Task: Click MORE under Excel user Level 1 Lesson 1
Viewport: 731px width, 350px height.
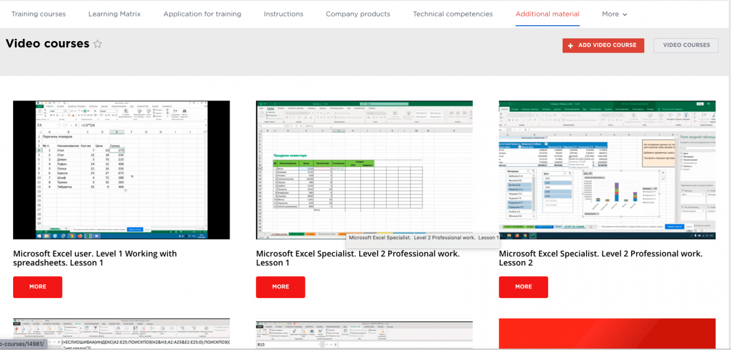Action: 38,287
